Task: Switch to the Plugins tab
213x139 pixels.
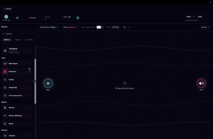Action: (18, 40)
